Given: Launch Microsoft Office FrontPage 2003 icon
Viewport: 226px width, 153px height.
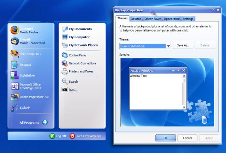Looking at the screenshot, I should tap(14, 86).
